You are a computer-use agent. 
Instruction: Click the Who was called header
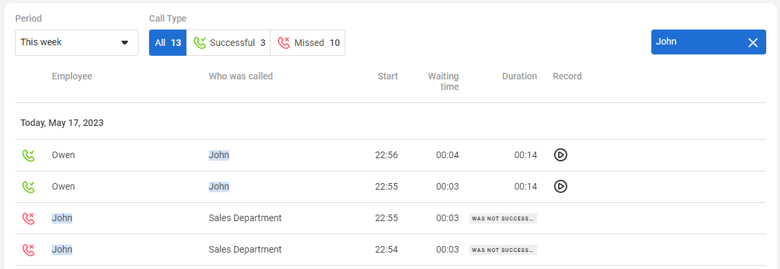click(240, 76)
